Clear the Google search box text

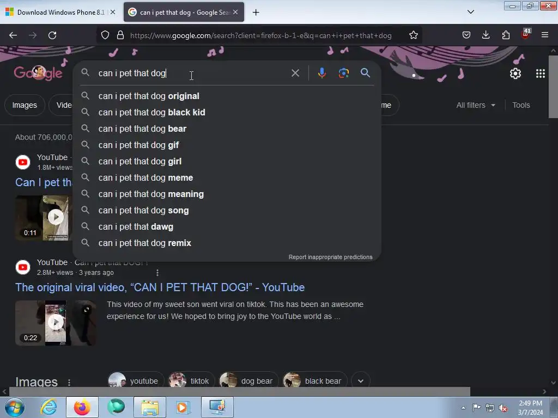click(295, 73)
